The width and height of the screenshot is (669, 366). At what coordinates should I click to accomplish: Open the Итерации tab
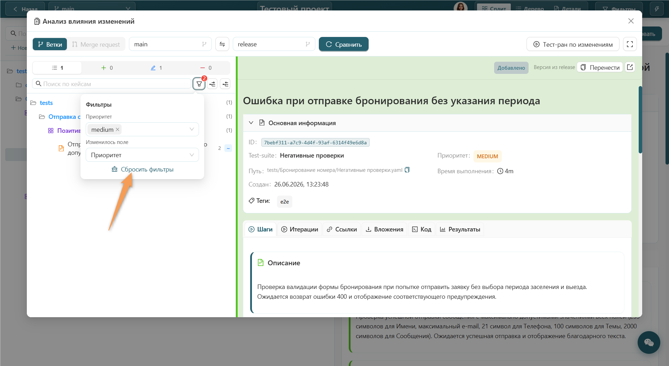pyautogui.click(x=300, y=229)
